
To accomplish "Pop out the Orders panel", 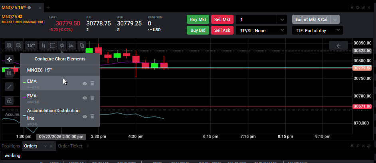I will click(x=358, y=146).
